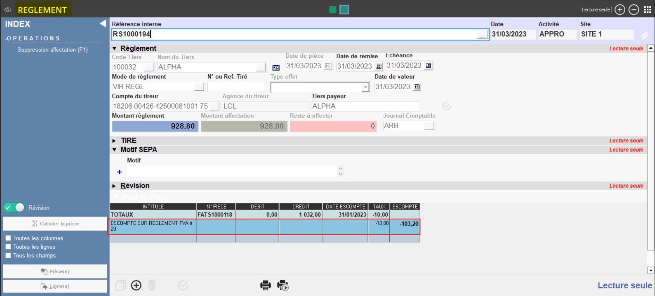Click the paperclip attachment icon
The height and width of the screenshot is (296, 655).
(644, 35)
